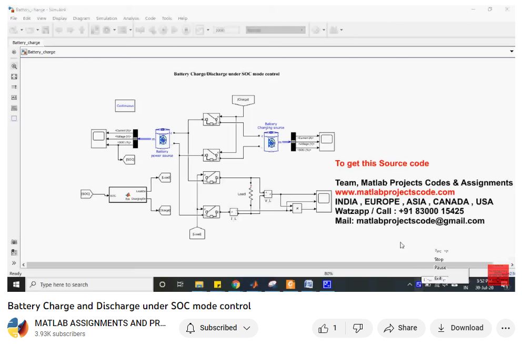Expand the palette with double chevron
This screenshot has height=344, width=522.
pos(14,263)
